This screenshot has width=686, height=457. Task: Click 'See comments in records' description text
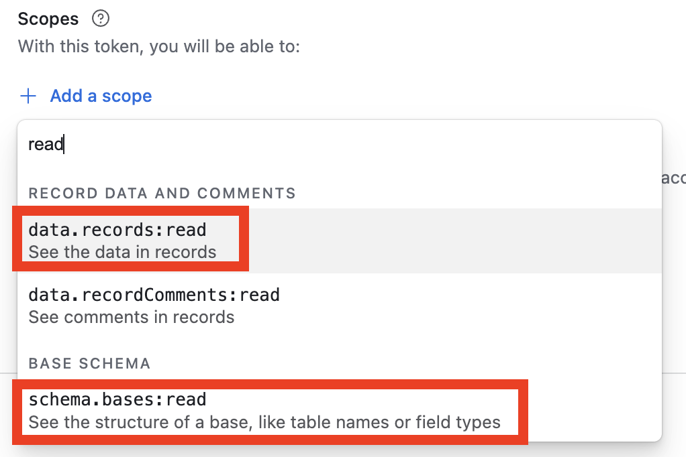(x=132, y=317)
